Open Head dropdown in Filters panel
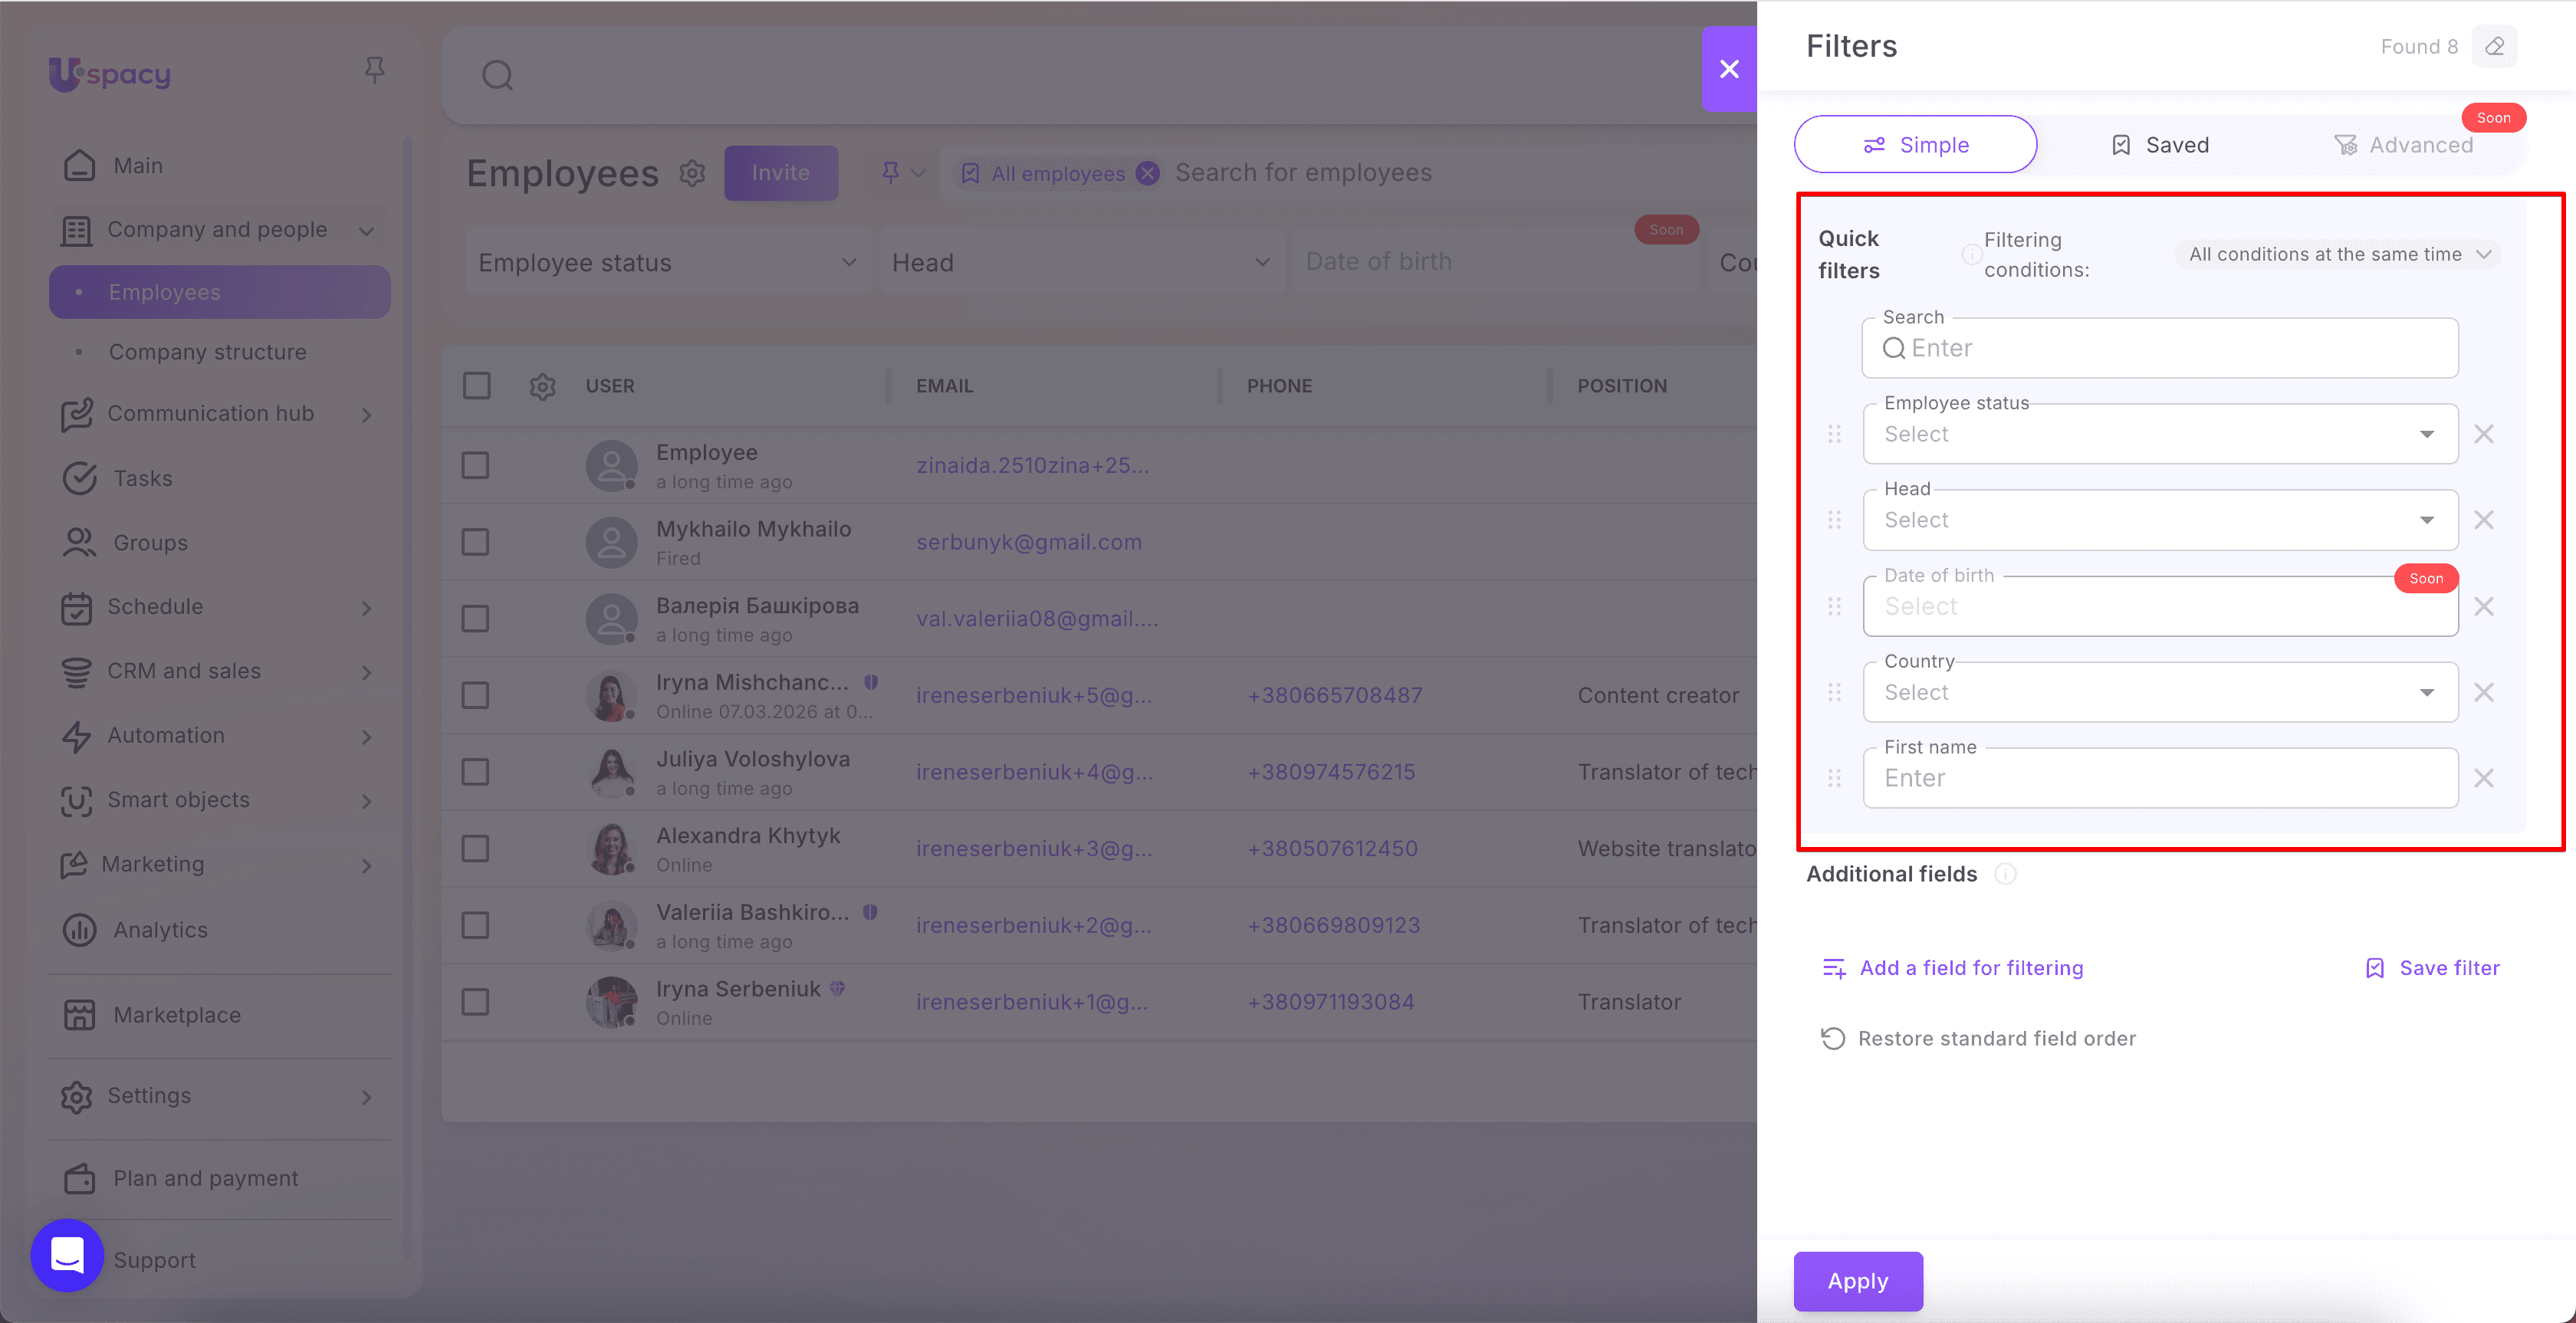The image size is (2576, 1323). 2160,520
